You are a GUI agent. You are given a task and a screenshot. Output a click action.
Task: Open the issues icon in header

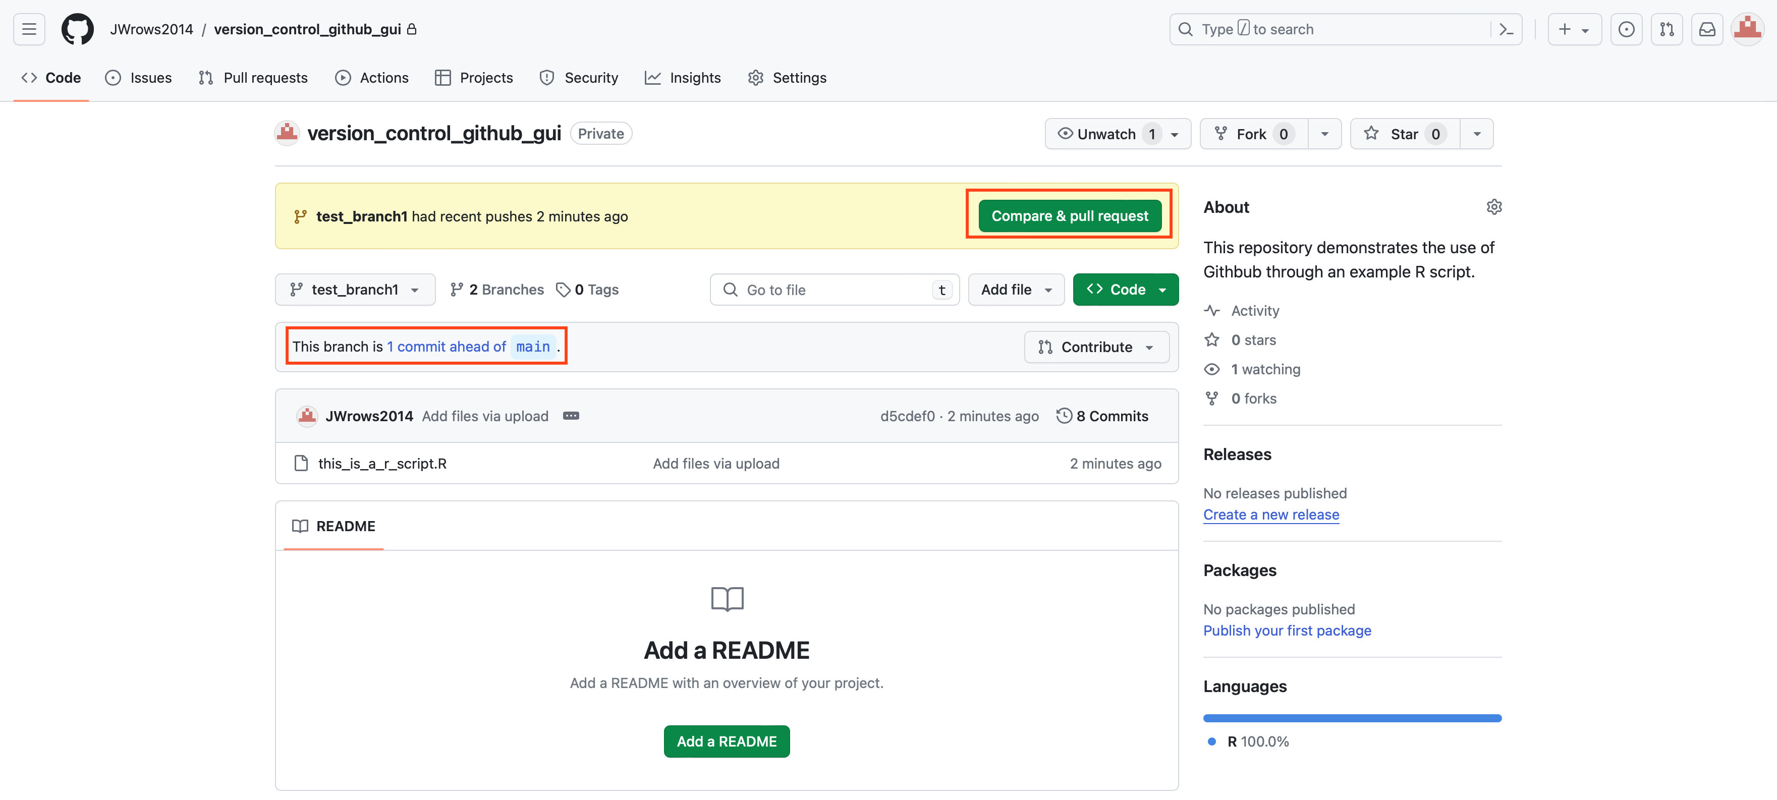pyautogui.click(x=1626, y=29)
